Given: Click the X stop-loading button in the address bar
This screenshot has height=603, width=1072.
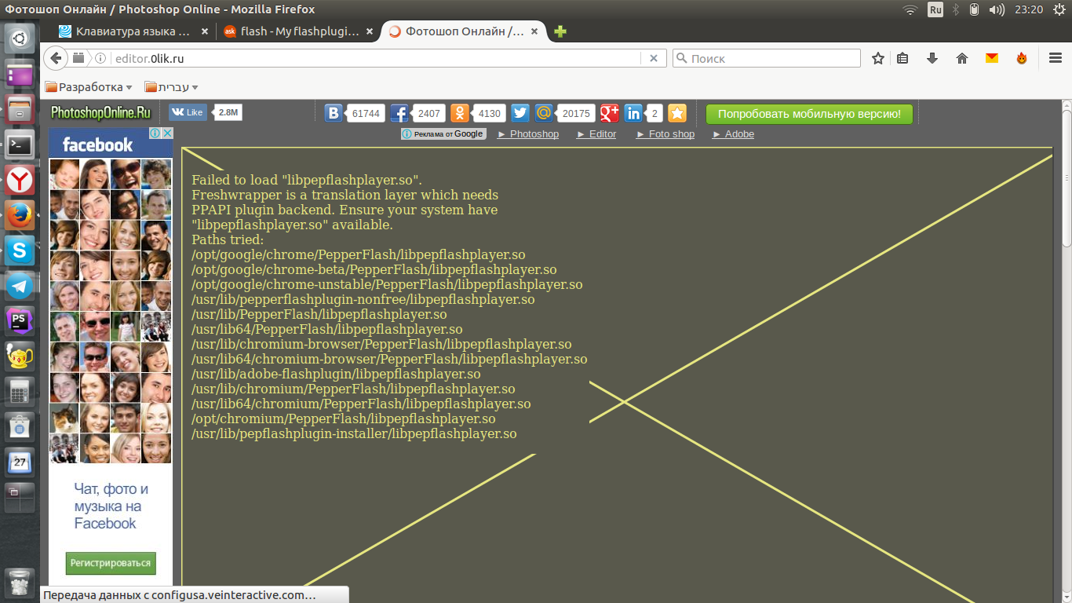Looking at the screenshot, I should (x=653, y=58).
